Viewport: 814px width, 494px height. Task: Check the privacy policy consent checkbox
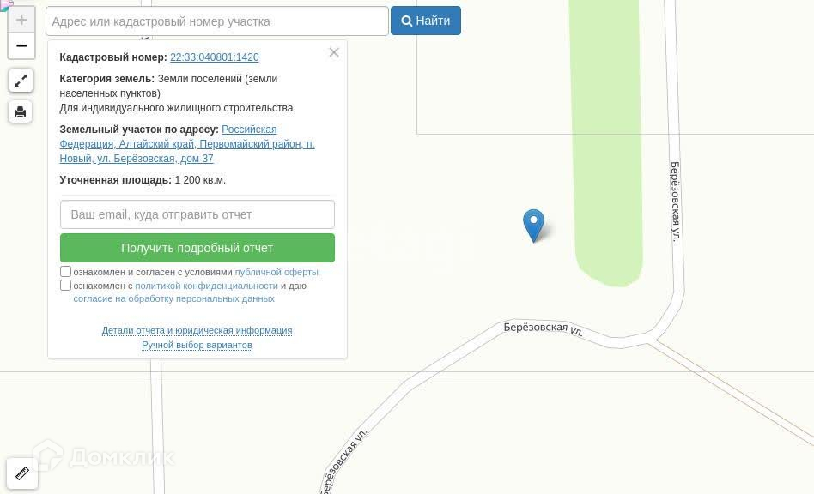tap(65, 285)
